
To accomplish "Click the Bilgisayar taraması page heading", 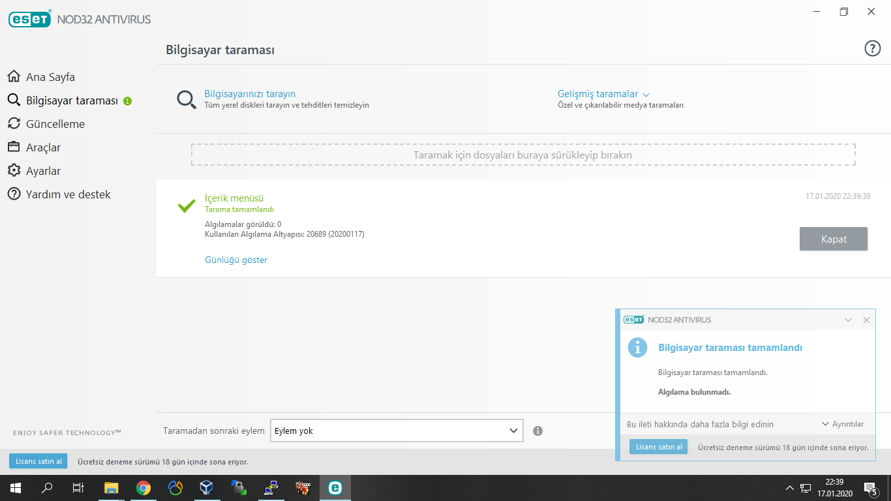I will pyautogui.click(x=220, y=50).
